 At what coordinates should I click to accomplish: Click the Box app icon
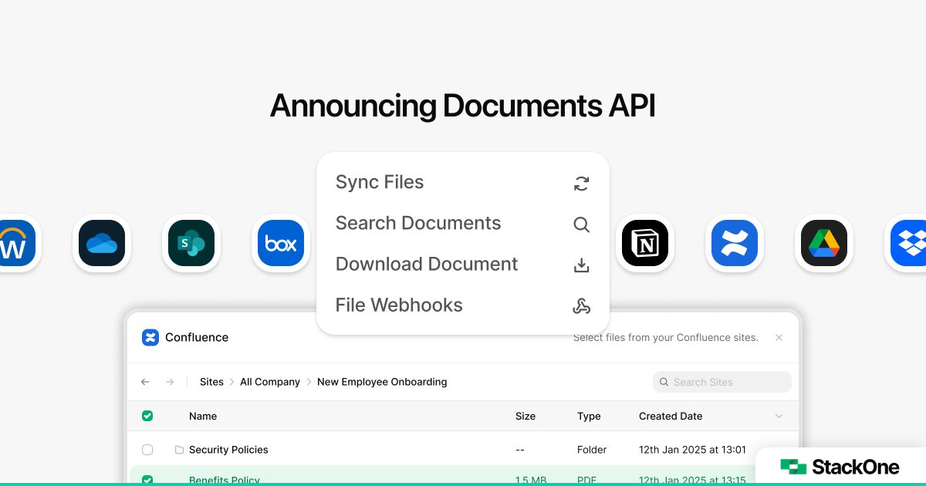click(x=281, y=243)
